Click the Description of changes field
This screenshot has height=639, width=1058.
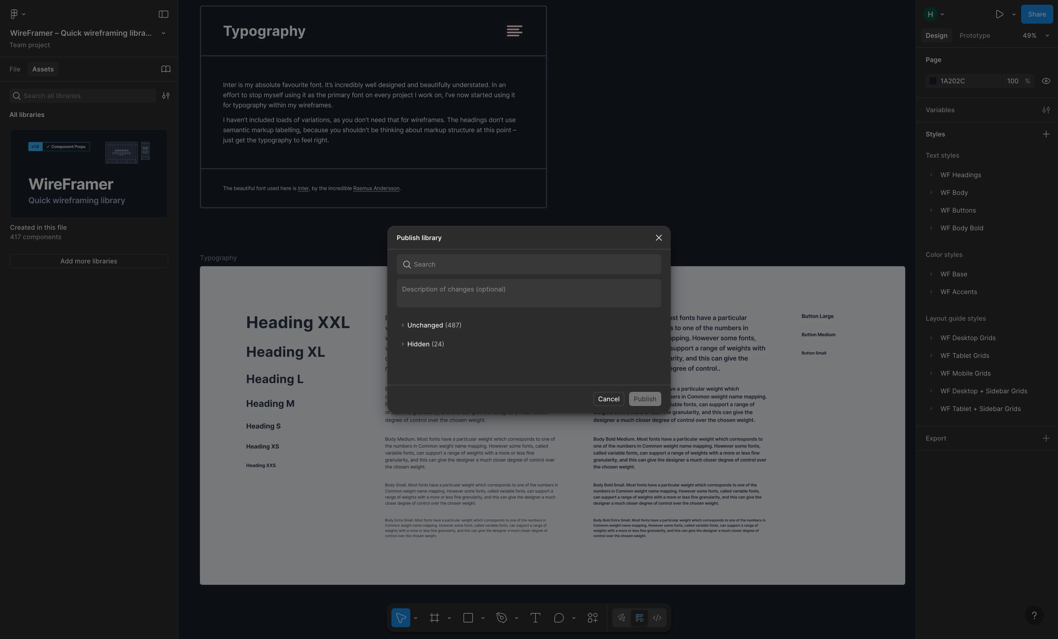(529, 293)
